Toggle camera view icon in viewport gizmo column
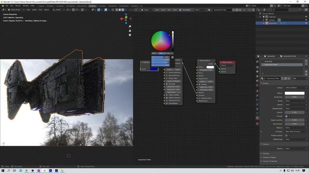The width and height of the screenshot is (309, 173). coord(130,35)
